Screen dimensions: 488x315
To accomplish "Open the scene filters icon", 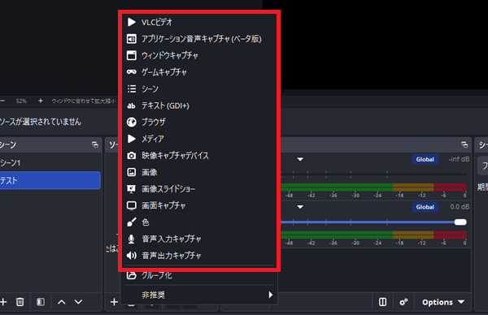I will [41, 302].
